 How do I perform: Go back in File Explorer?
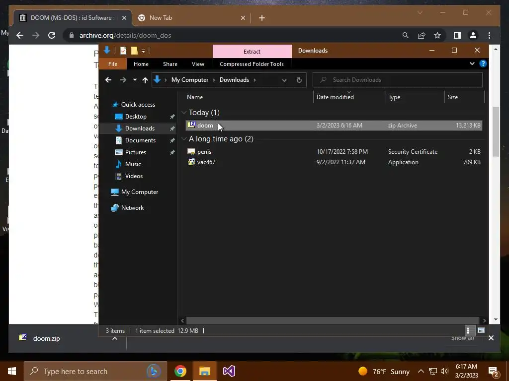(x=108, y=80)
